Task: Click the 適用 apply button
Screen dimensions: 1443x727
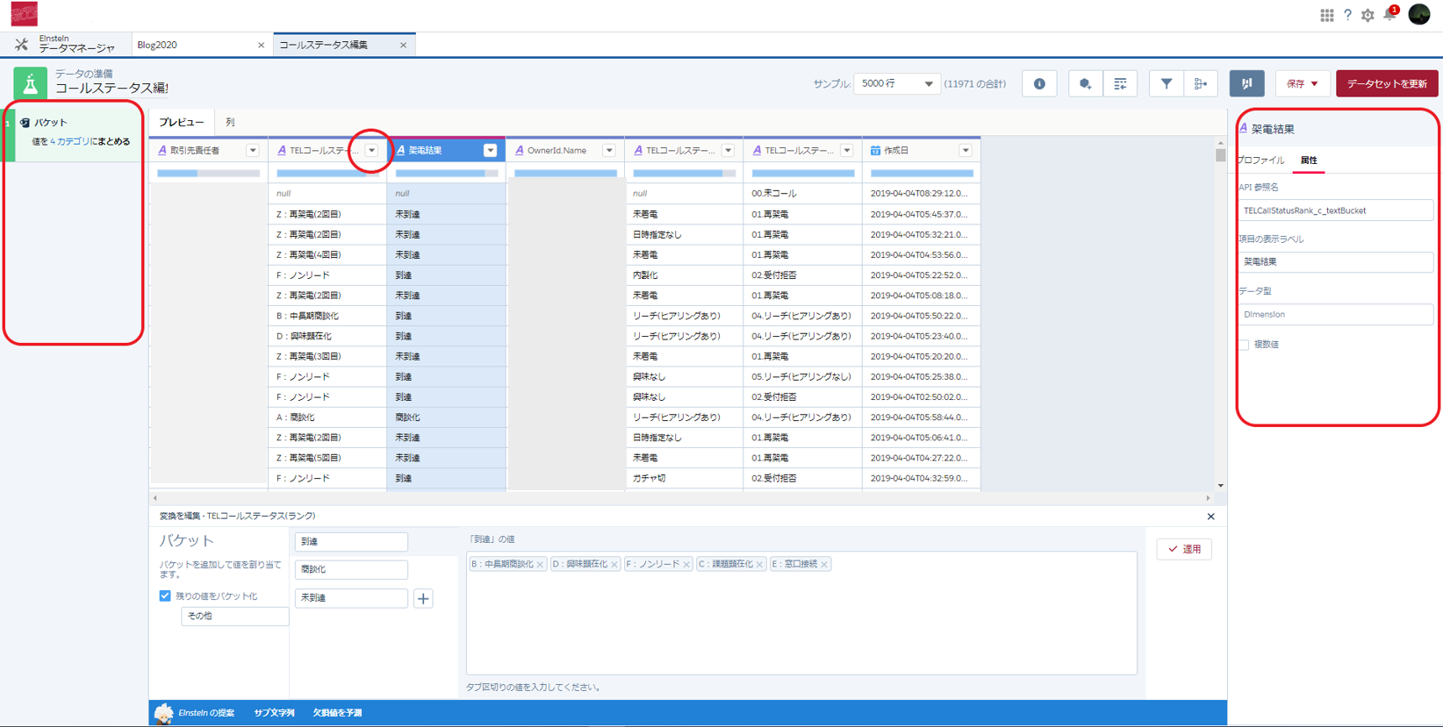Action: (1184, 549)
